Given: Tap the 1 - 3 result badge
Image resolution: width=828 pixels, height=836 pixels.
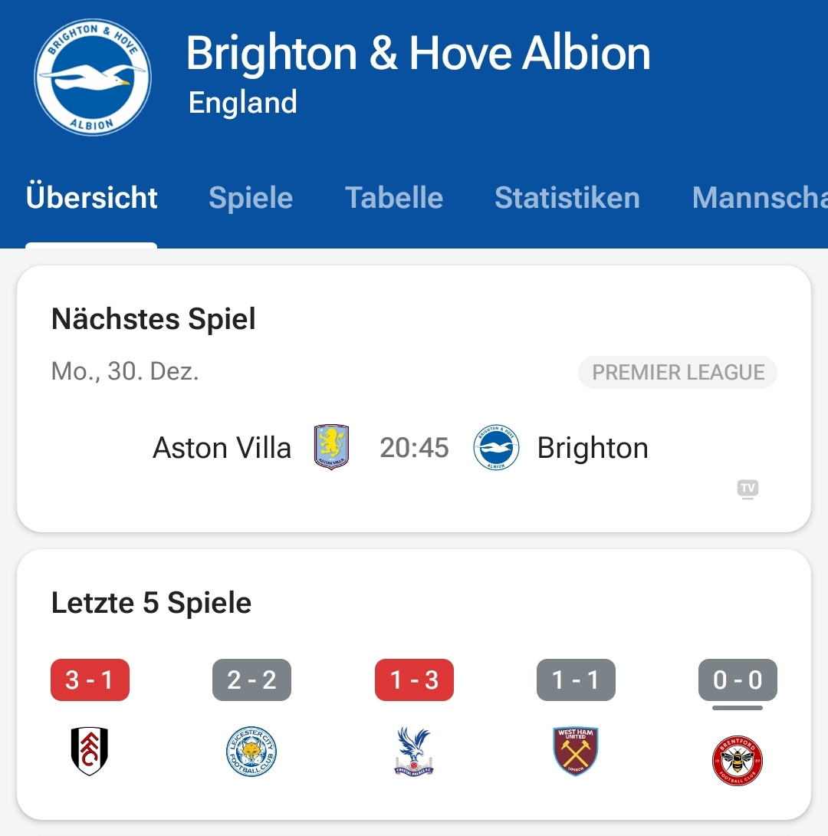Looking at the screenshot, I should (414, 680).
